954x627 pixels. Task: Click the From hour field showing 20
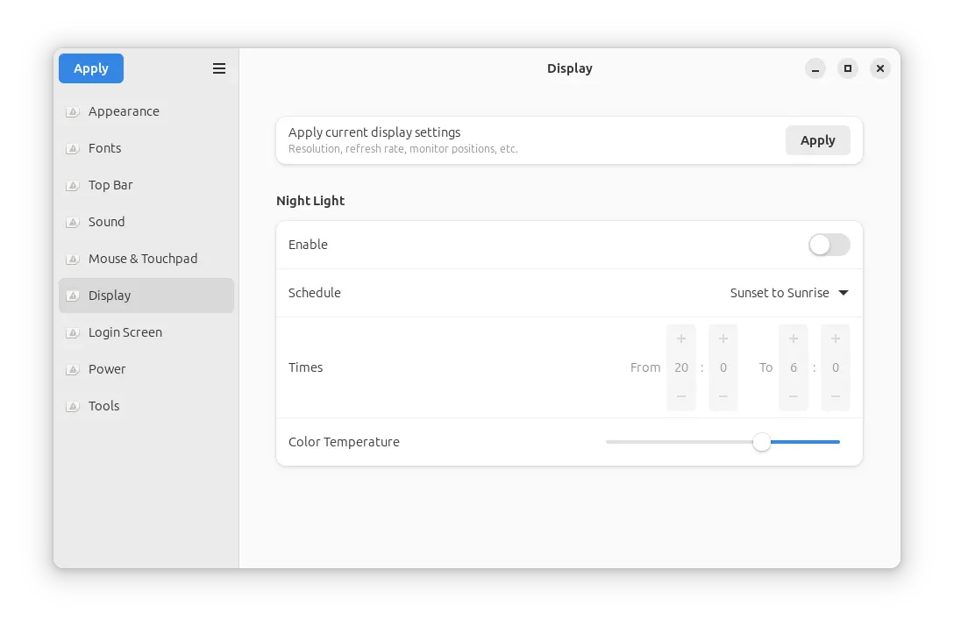pyautogui.click(x=681, y=367)
